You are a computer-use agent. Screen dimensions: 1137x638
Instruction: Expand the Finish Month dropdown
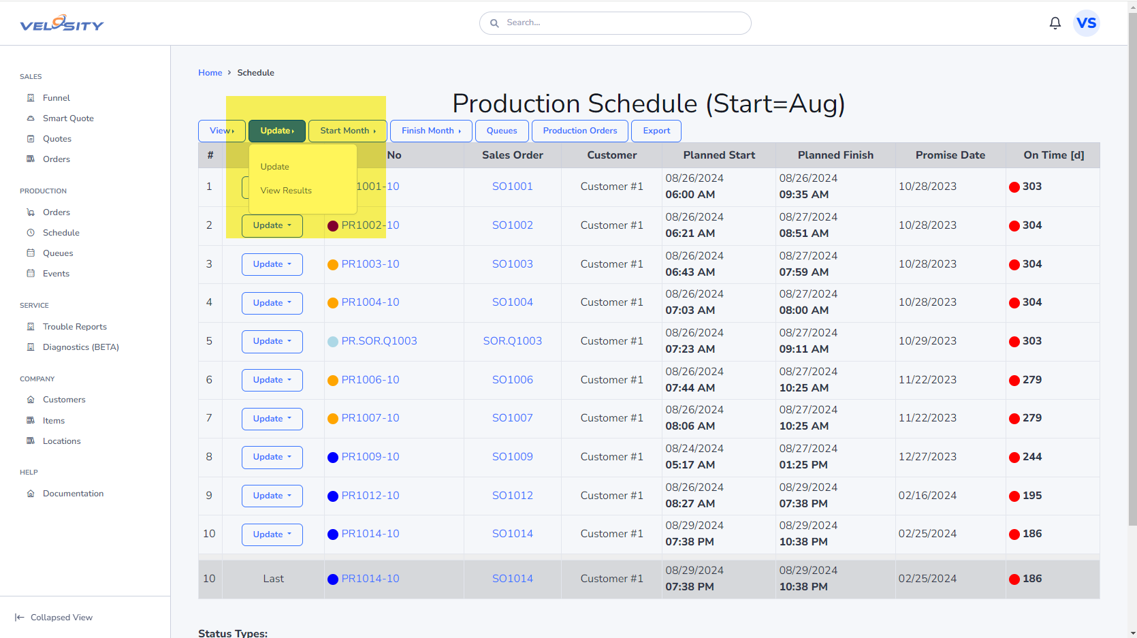pyautogui.click(x=431, y=131)
